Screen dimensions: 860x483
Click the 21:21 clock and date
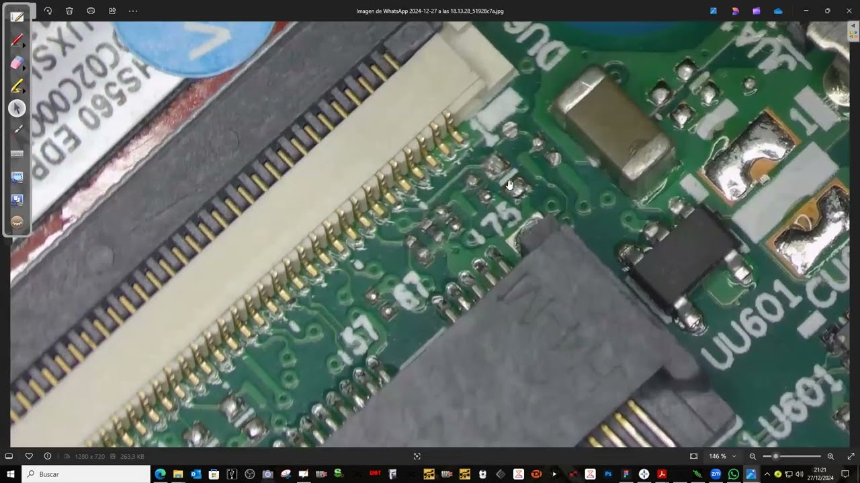pos(820,474)
